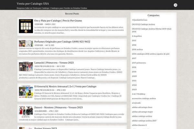Open category adidas advantage clean

point(142,107)
